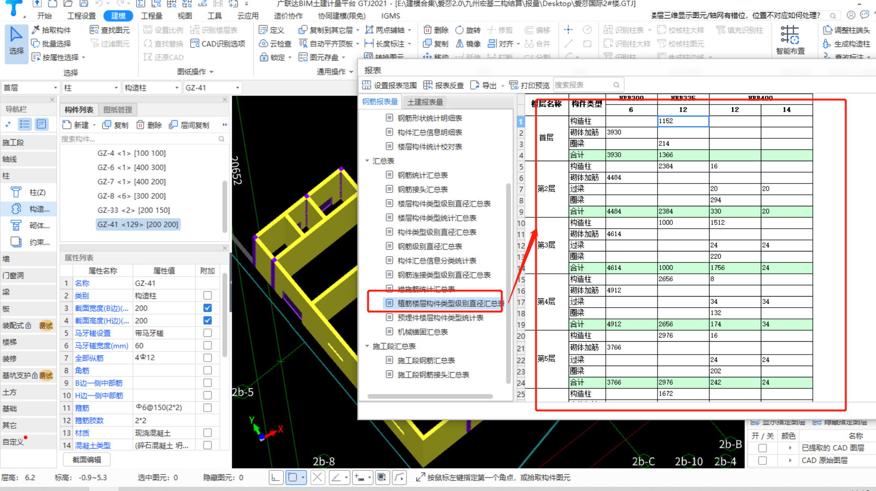
Task: Click the 定义 define tool
Action: (272, 30)
